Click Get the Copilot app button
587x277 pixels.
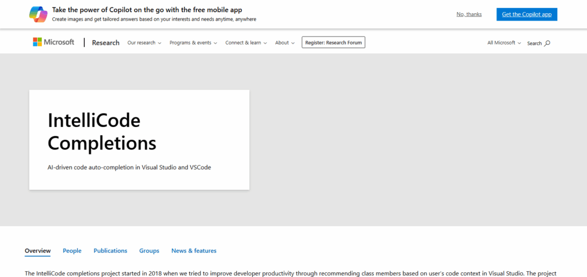(527, 14)
